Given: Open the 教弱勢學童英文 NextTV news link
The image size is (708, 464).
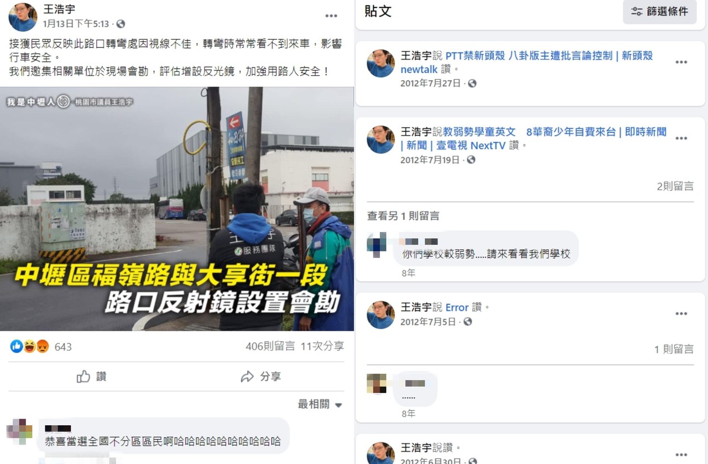Looking at the screenshot, I should click(x=533, y=138).
